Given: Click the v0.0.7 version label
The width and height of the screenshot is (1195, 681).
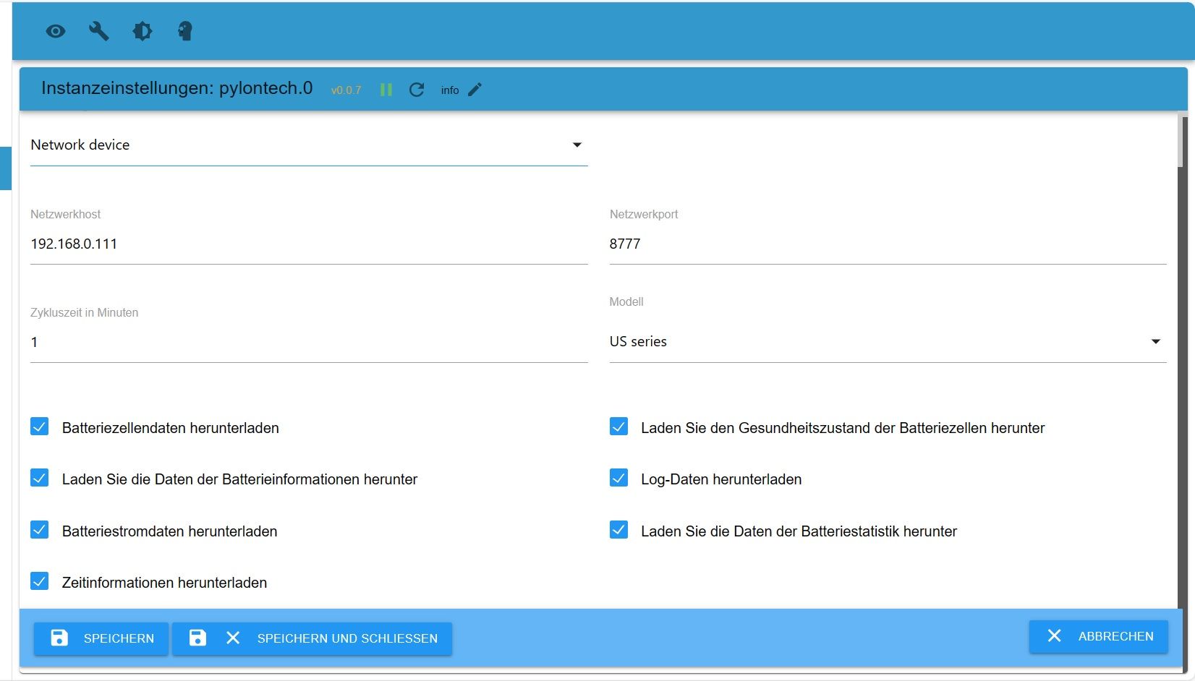Looking at the screenshot, I should point(346,90).
